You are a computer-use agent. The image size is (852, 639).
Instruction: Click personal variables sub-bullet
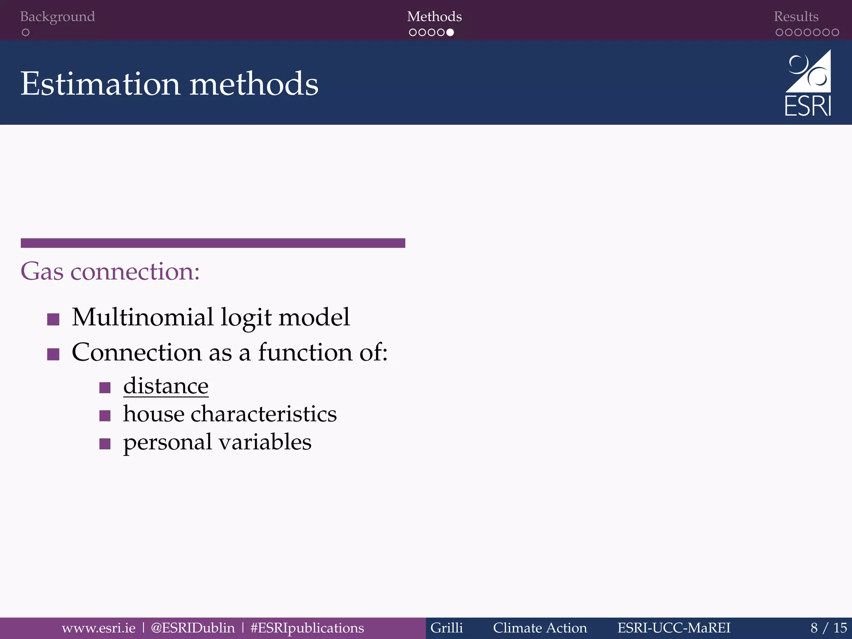coord(217,442)
